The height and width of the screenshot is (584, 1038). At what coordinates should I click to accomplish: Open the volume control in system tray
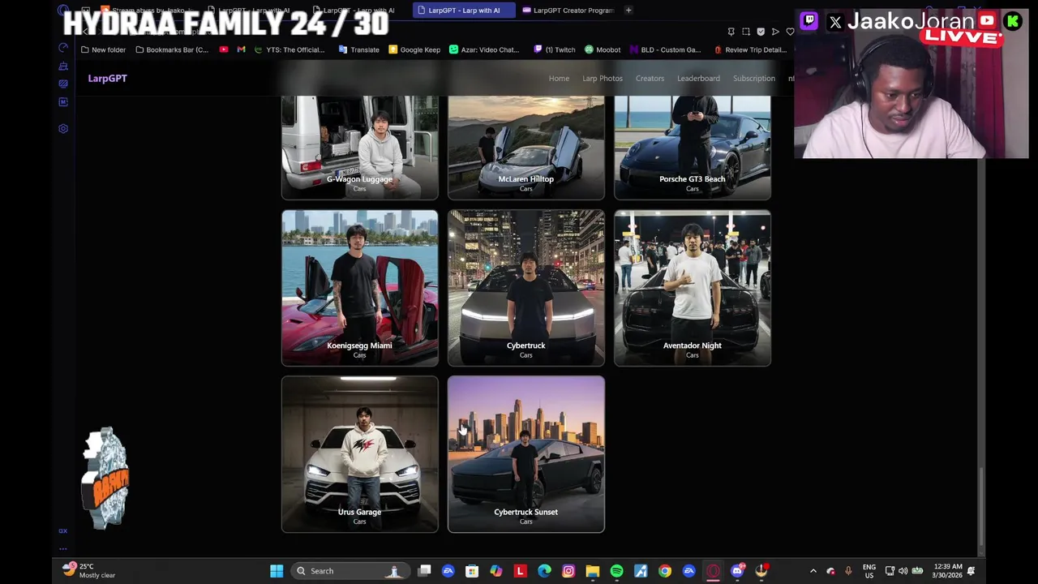pos(903,571)
